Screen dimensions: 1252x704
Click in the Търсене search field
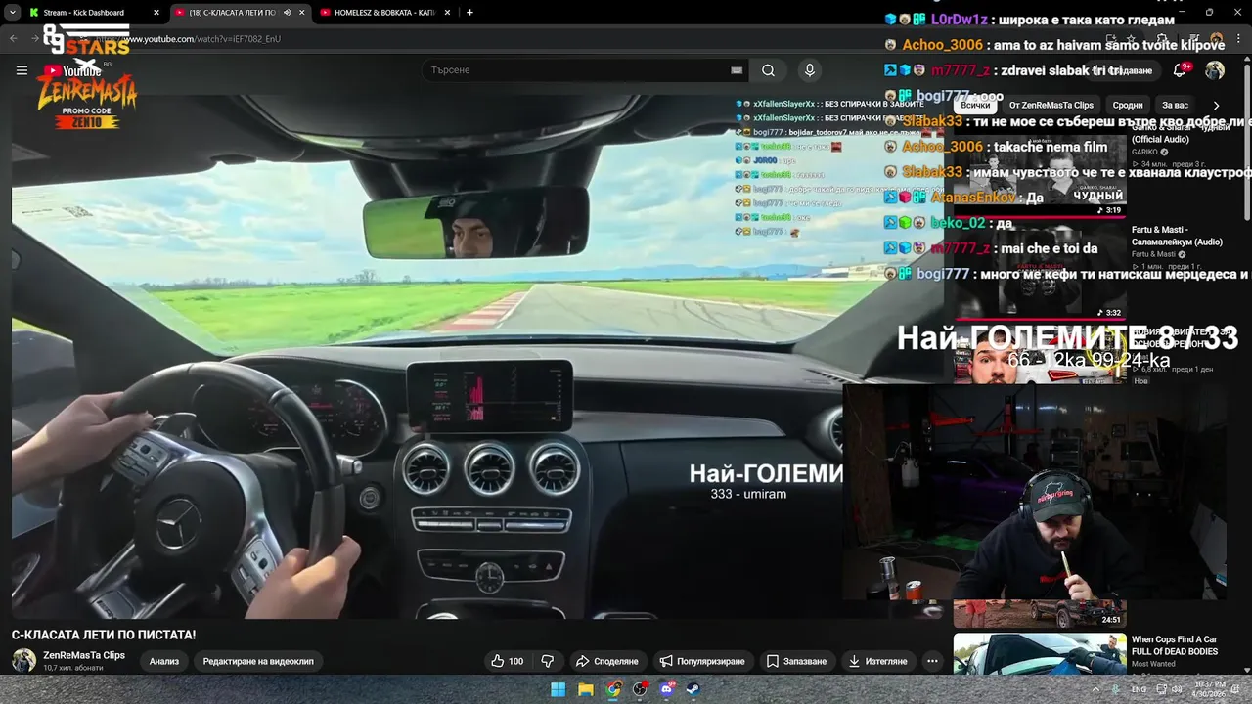pos(577,70)
